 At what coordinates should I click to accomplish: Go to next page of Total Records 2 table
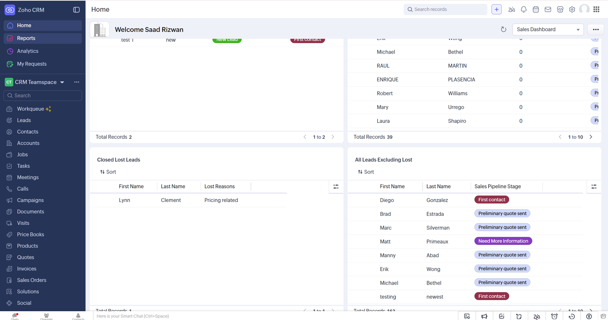333,137
